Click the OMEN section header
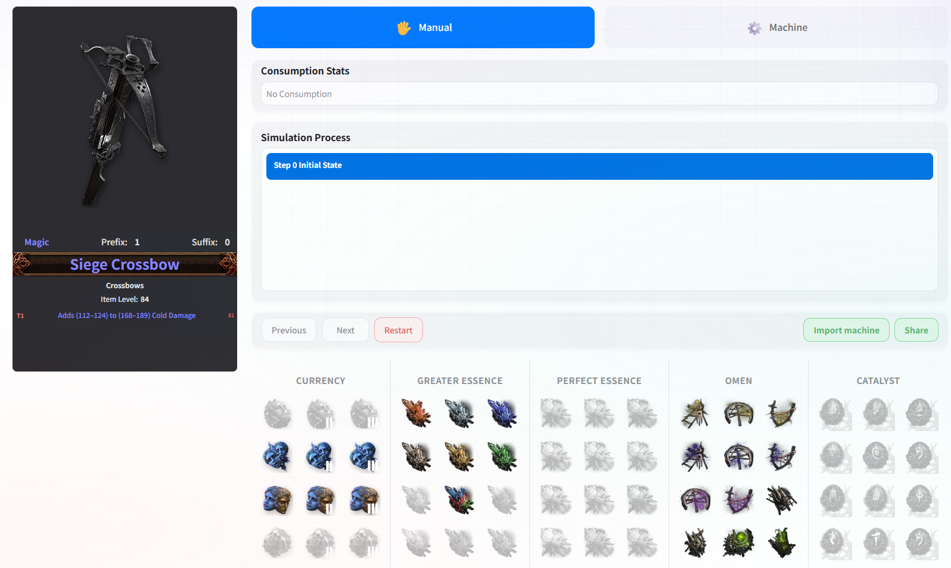Viewport: 951px width, 568px height. [x=739, y=381]
